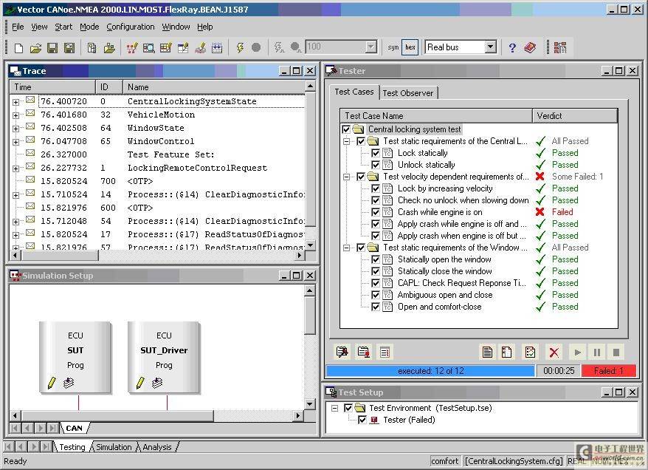Click the Test Case Name column header
Image resolution: width=648 pixels, height=470 pixels.
point(436,116)
